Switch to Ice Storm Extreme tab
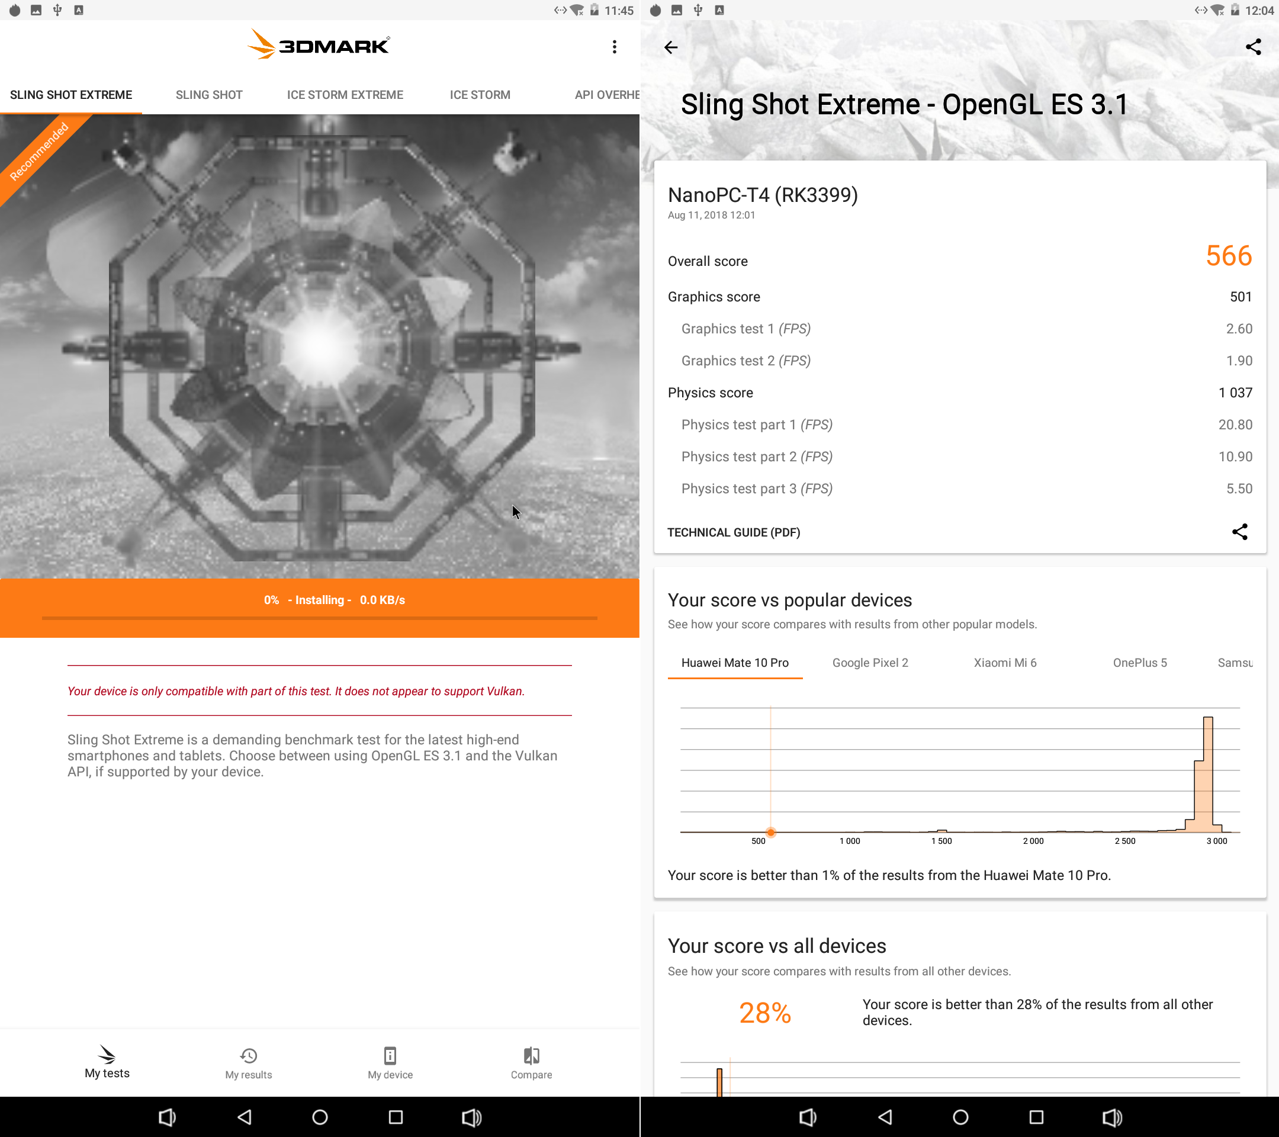The height and width of the screenshot is (1137, 1279). pyautogui.click(x=345, y=95)
